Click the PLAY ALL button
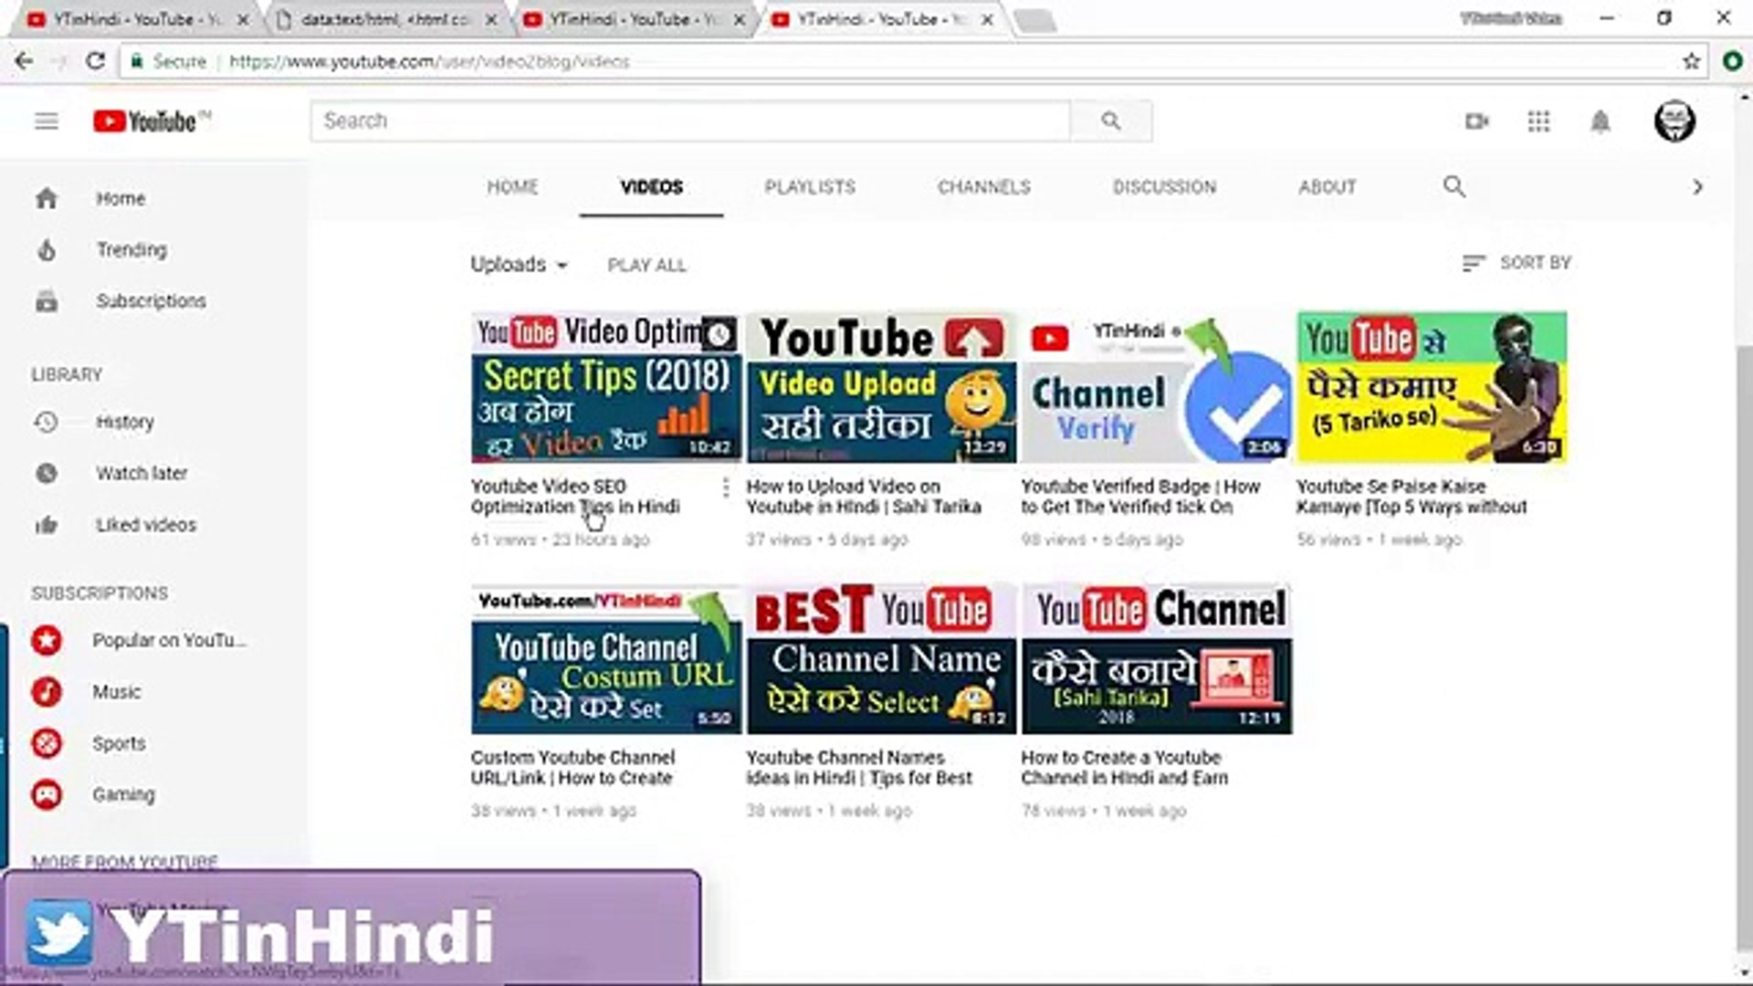 [646, 265]
